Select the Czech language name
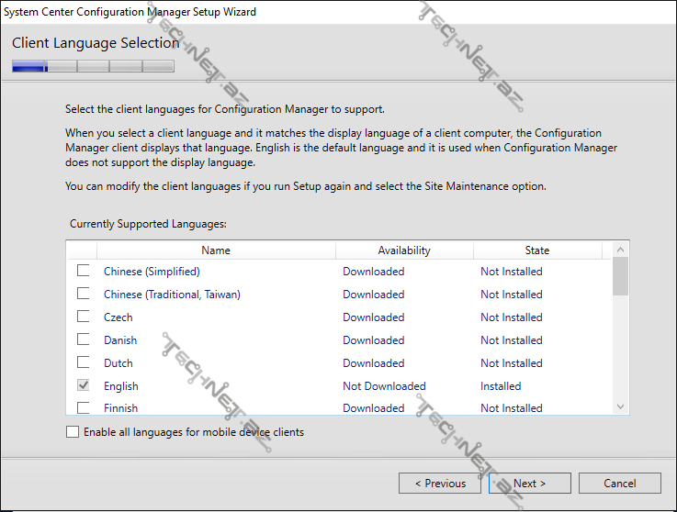The height and width of the screenshot is (512, 677). 118,317
